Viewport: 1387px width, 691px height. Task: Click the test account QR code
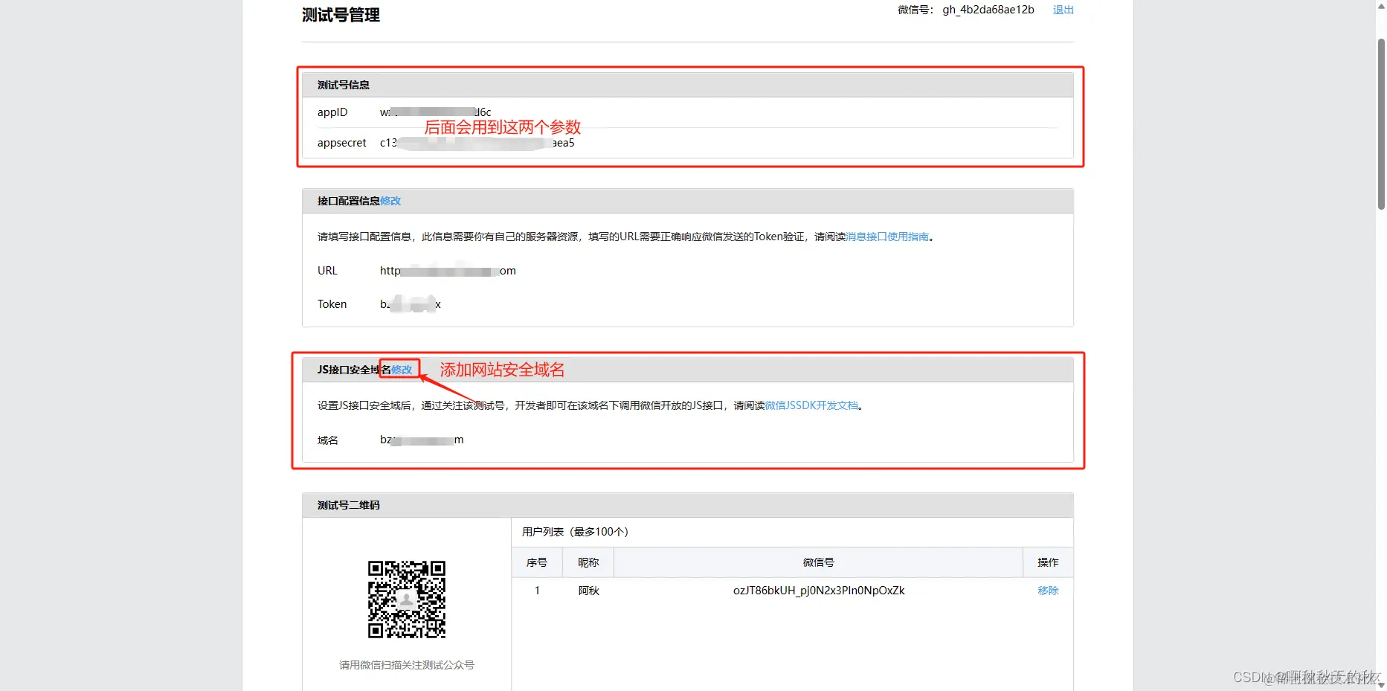[407, 600]
